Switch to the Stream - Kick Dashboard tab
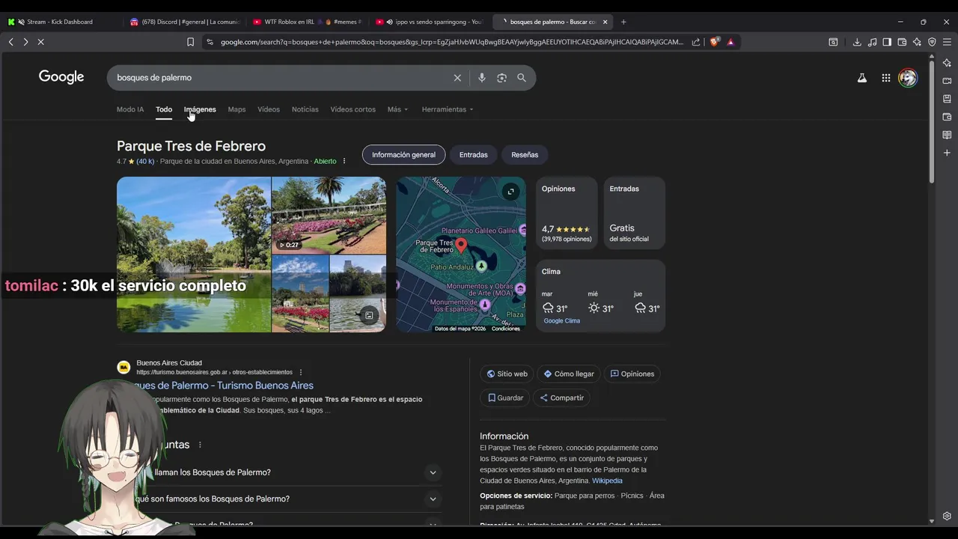Viewport: 958px width, 539px height. (x=60, y=22)
